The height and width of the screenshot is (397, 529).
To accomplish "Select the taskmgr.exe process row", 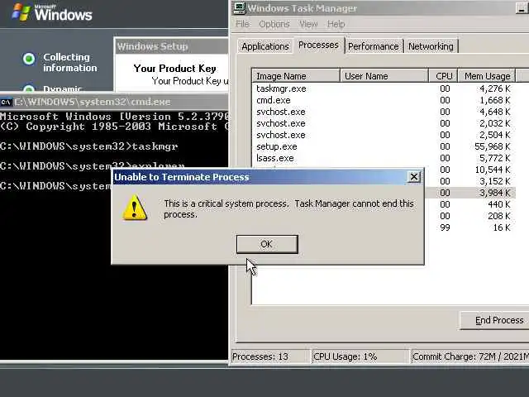I will [x=384, y=88].
